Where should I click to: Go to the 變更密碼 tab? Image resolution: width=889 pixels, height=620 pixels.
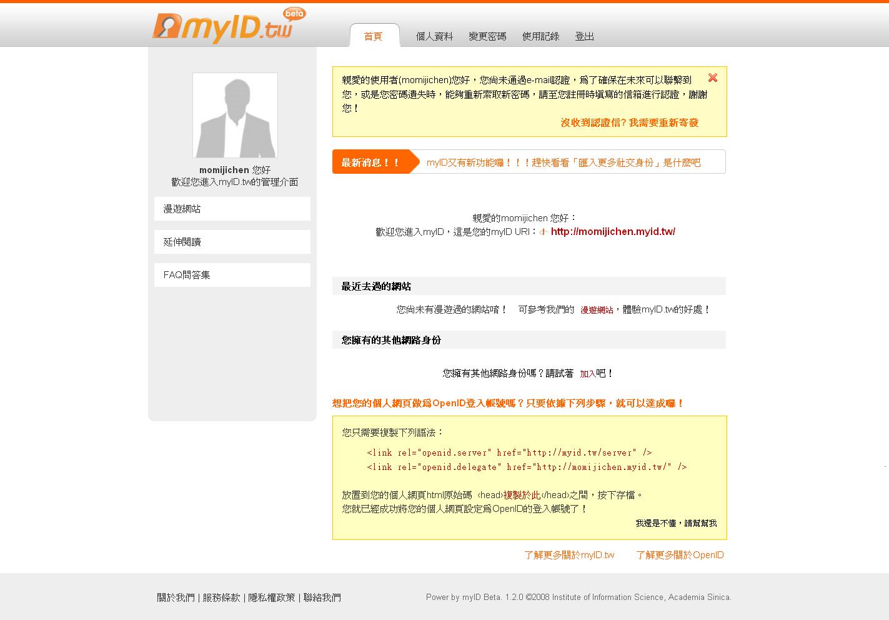(487, 36)
